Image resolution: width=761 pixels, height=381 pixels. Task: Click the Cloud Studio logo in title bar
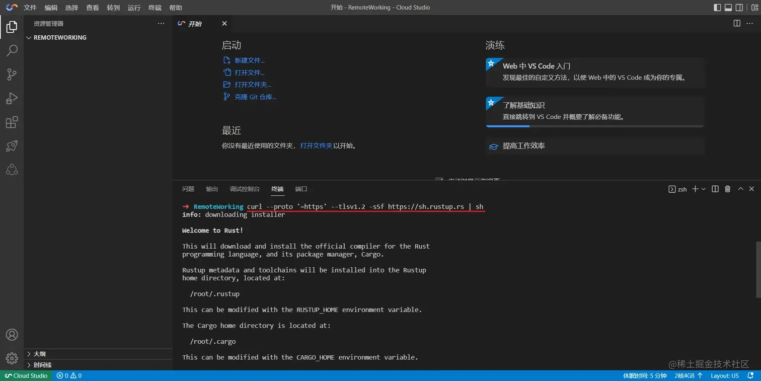[12, 7]
